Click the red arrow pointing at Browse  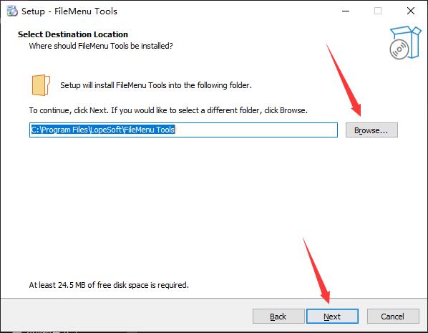pos(344,80)
